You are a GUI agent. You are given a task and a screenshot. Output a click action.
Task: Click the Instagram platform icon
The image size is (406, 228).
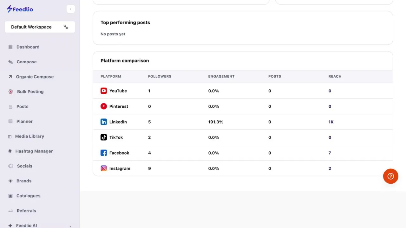(104, 168)
